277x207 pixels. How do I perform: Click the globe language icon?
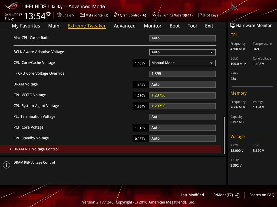click(x=59, y=15)
